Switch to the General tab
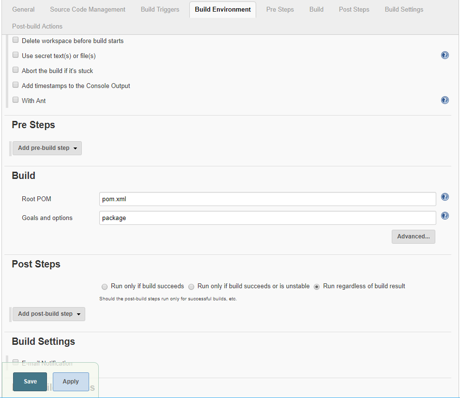 23,9
